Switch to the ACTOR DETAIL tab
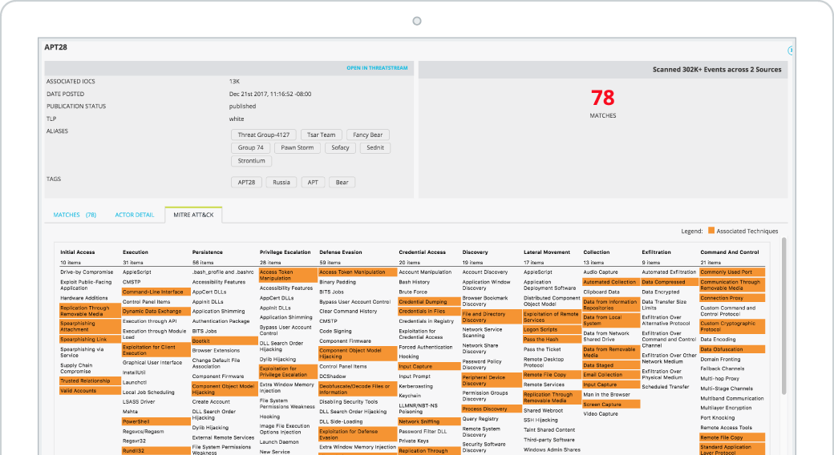834x455 pixels. point(135,215)
